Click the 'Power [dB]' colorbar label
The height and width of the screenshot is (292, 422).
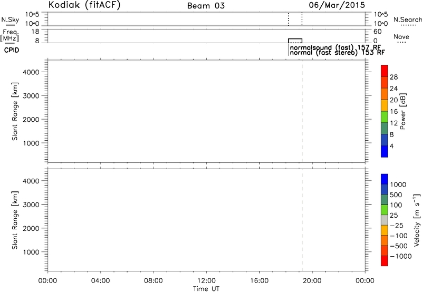(403, 111)
